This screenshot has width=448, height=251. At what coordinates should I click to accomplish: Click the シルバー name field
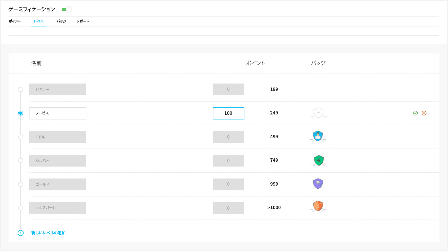[x=58, y=161]
